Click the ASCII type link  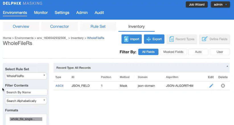pyautogui.click(x=59, y=86)
